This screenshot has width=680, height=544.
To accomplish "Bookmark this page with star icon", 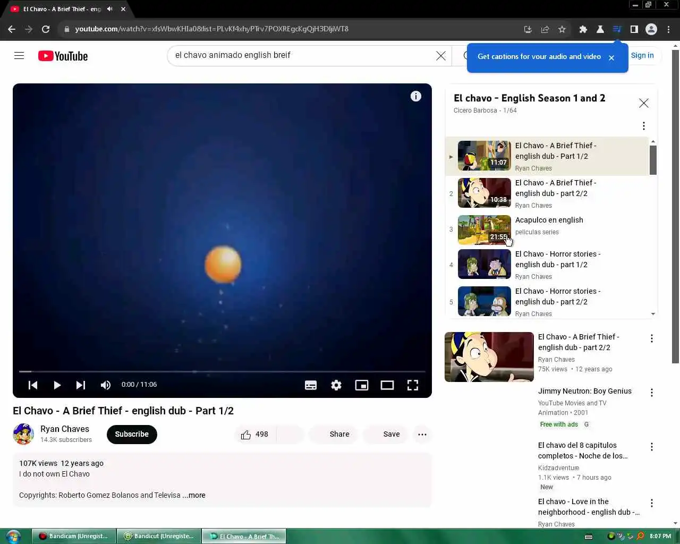I will [562, 29].
